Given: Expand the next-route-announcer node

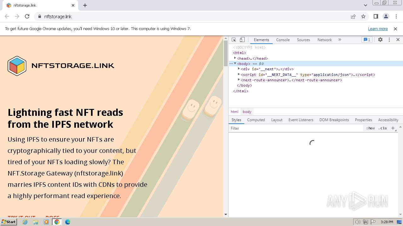Looking at the screenshot, I should click(239, 80).
